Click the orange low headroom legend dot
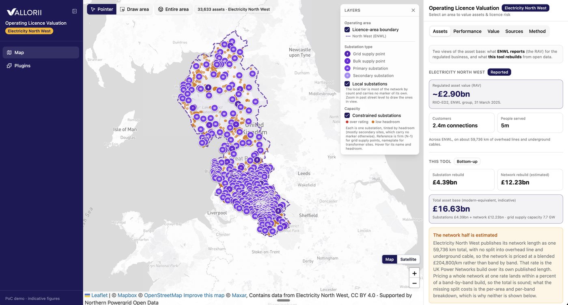568x305 pixels. 373,122
